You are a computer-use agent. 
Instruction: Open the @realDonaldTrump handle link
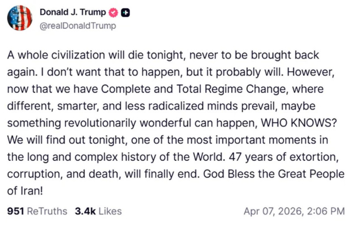click(x=78, y=26)
